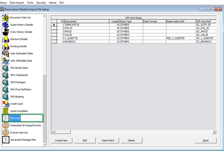Image resolution: width=224 pixels, height=151 pixels.
Task: Click the PRICE description cell
Action: tap(87, 31)
